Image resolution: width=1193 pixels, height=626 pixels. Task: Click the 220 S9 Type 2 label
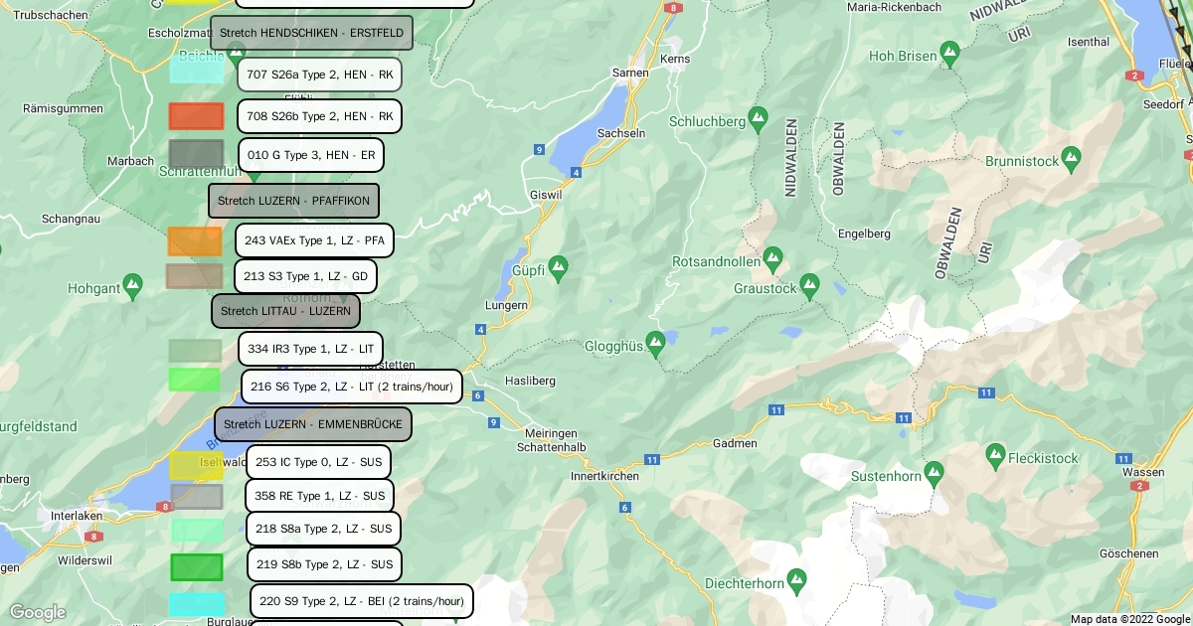coord(361,601)
